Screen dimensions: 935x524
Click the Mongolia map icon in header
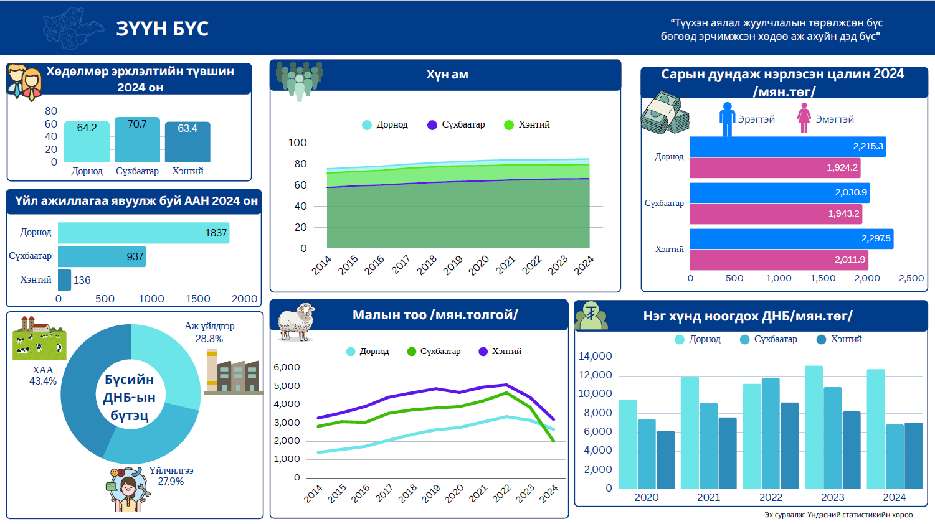[x=73, y=28]
